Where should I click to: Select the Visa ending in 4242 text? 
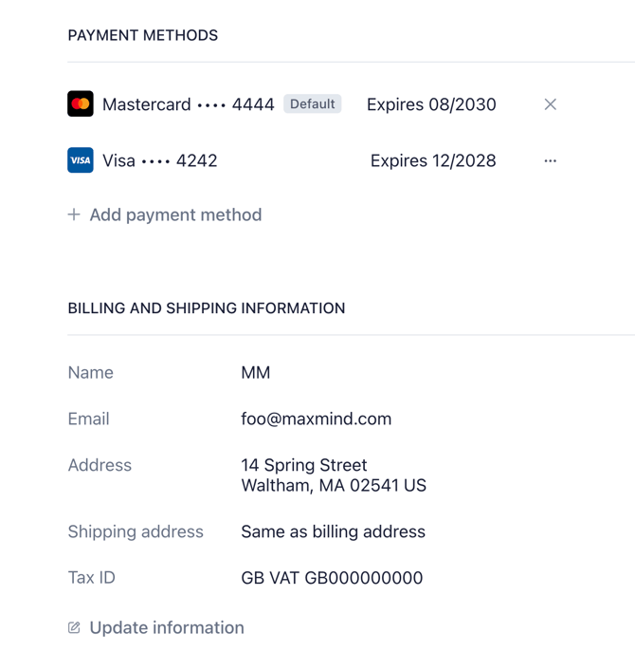159,160
